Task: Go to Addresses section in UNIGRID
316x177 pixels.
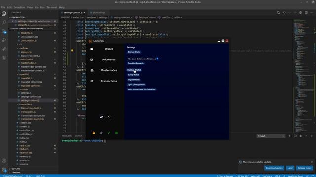Action: point(109,59)
